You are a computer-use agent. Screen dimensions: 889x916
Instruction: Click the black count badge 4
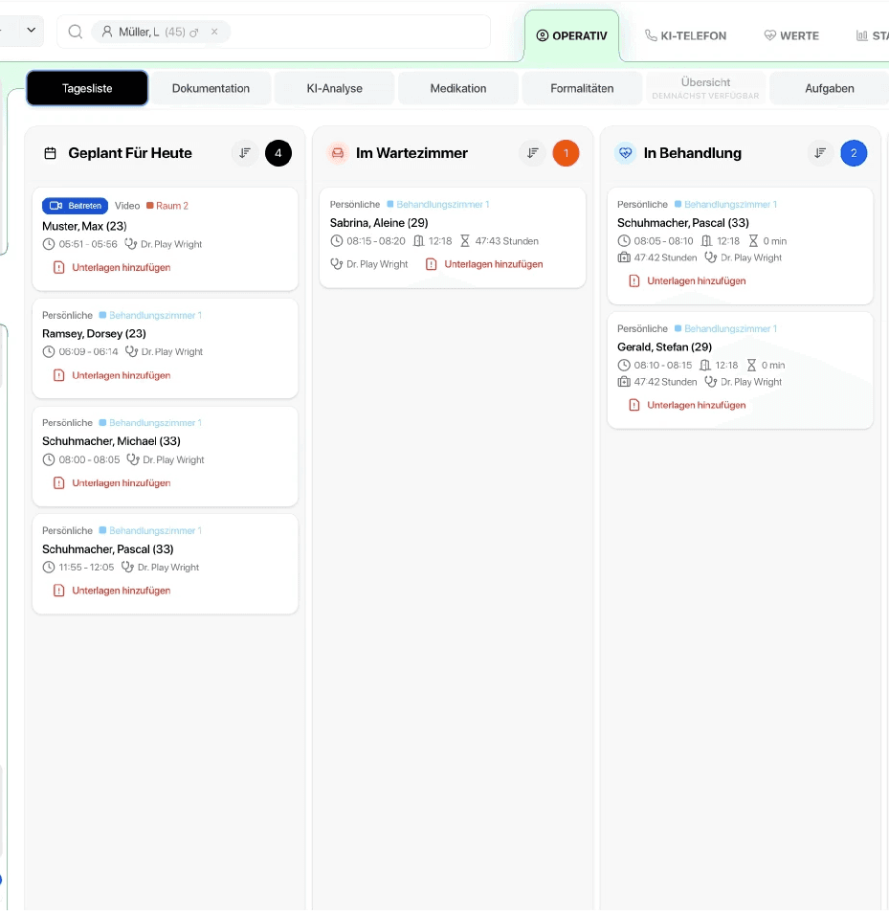coord(278,153)
